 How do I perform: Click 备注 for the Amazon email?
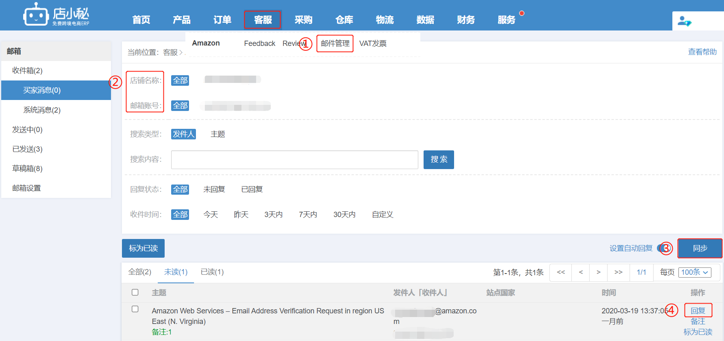(698, 321)
